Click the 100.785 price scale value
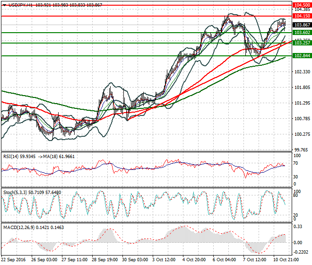 tap(302, 119)
